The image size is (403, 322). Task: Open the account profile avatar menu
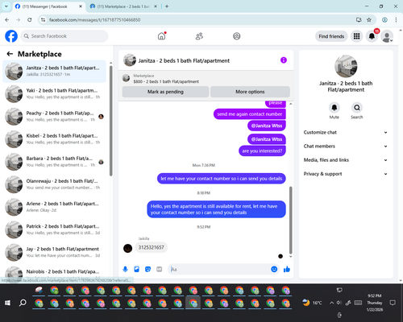pyautogui.click(x=387, y=36)
